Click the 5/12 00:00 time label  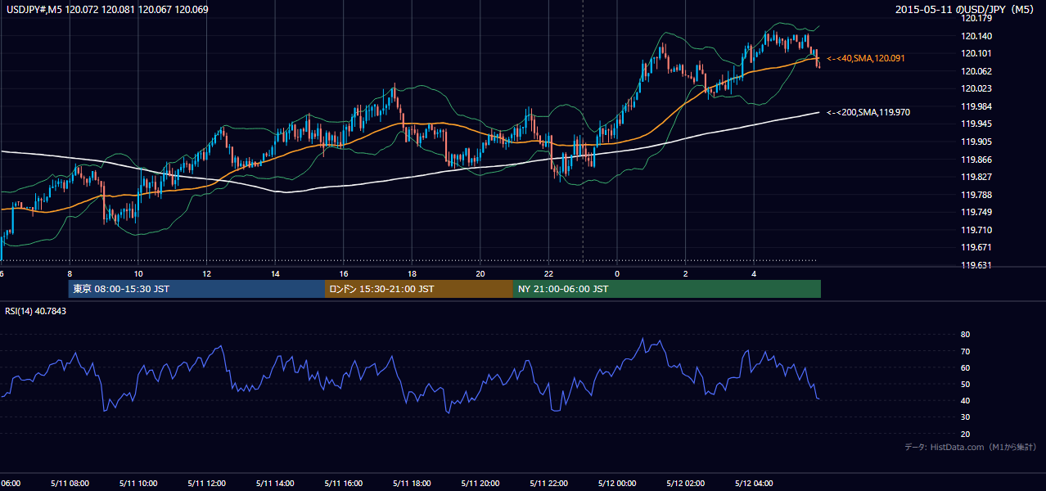click(x=617, y=483)
